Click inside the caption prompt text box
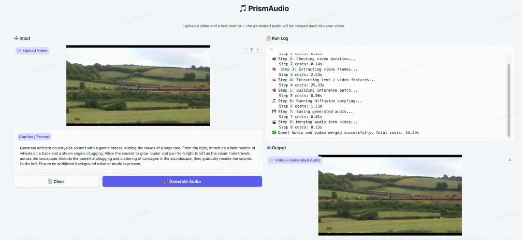 (138, 155)
